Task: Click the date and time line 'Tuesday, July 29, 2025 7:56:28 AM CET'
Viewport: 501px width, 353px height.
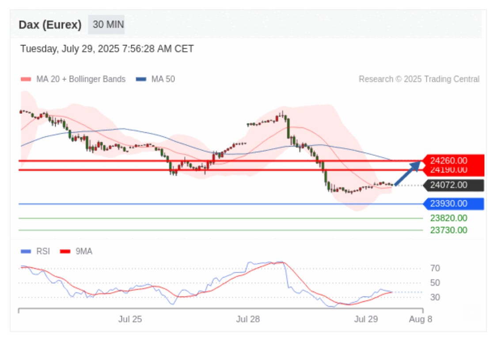Action: pyautogui.click(x=107, y=49)
